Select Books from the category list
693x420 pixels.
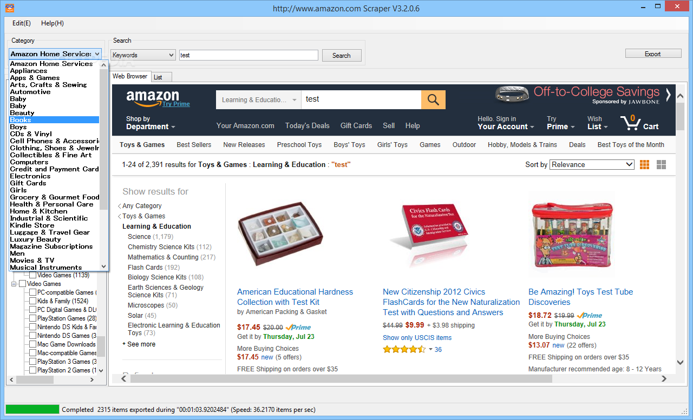pyautogui.click(x=54, y=120)
